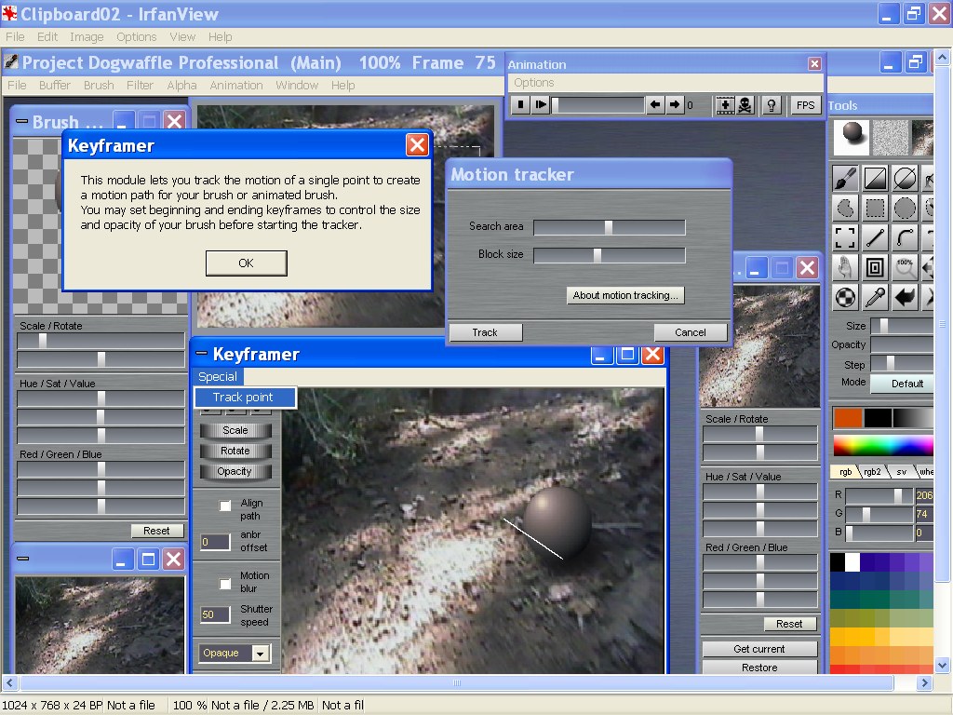Enable the Align path checkbox
This screenshot has height=715, width=953.
225,506
